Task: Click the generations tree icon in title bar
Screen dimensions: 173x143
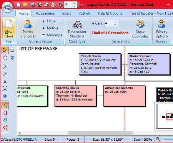Action: click(61, 5)
